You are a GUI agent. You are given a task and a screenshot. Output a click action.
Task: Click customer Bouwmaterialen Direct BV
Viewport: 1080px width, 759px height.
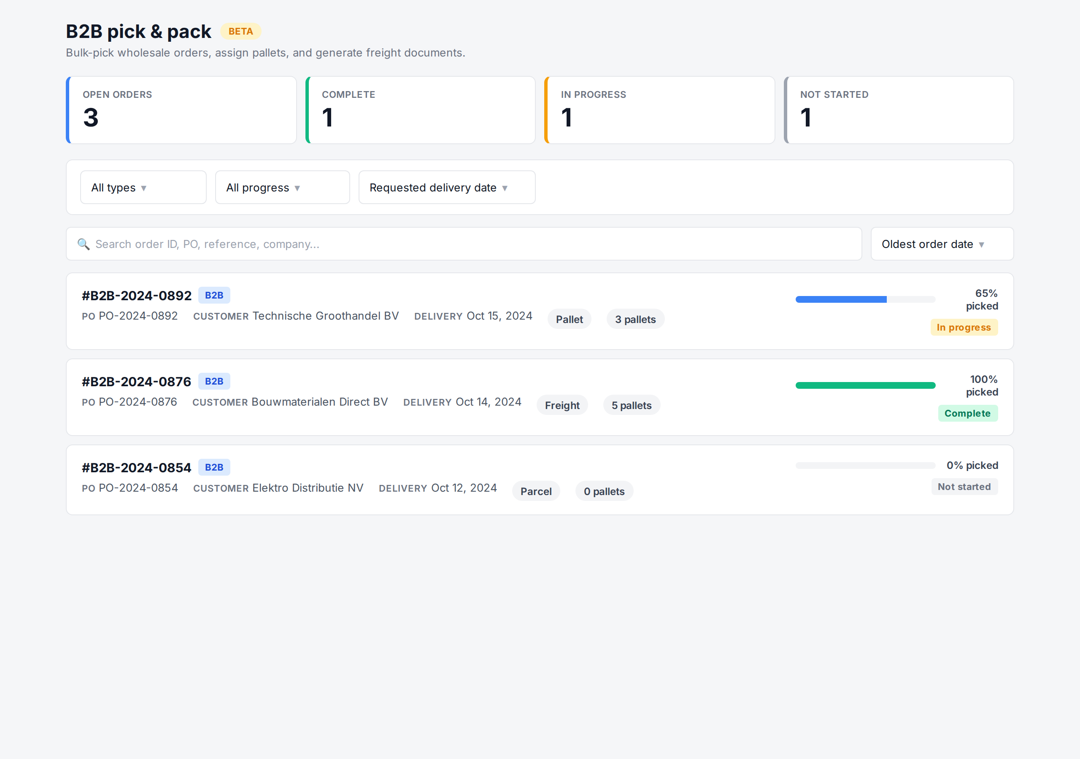(320, 402)
